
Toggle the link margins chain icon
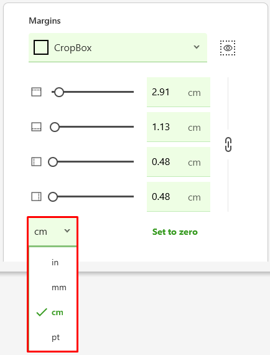(228, 144)
